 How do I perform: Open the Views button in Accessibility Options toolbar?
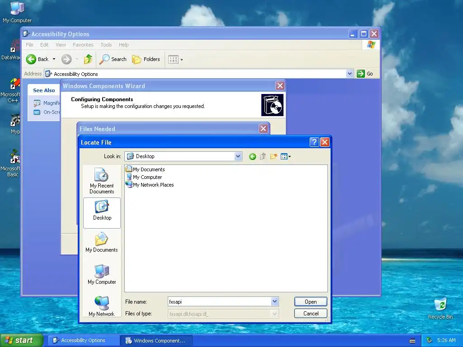pyautogui.click(x=175, y=59)
